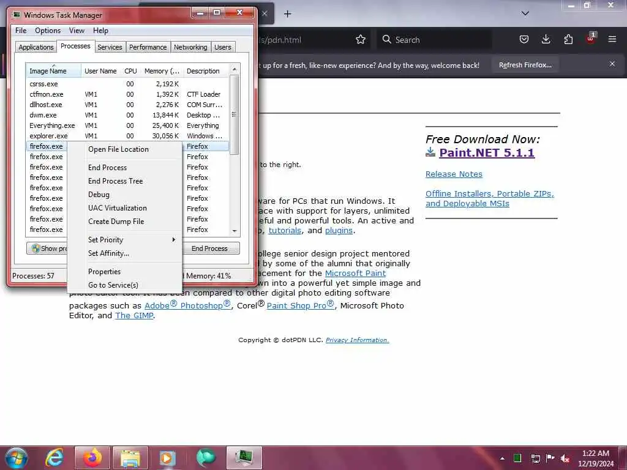Viewport: 627px width, 470px height.
Task: Switch to the Performance tab
Action: pyautogui.click(x=148, y=47)
